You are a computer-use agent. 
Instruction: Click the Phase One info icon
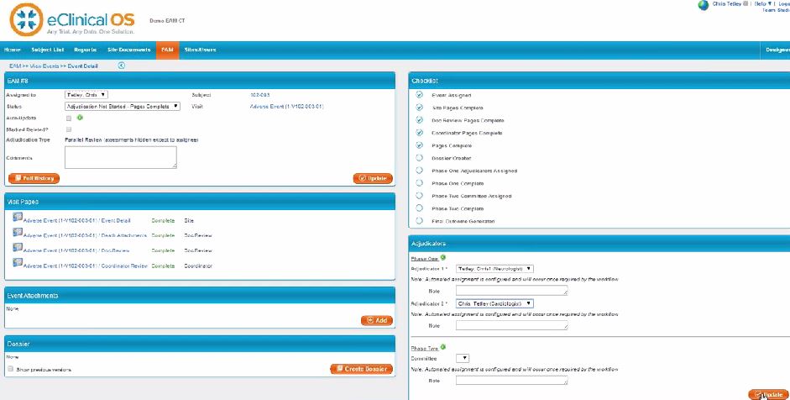point(442,257)
